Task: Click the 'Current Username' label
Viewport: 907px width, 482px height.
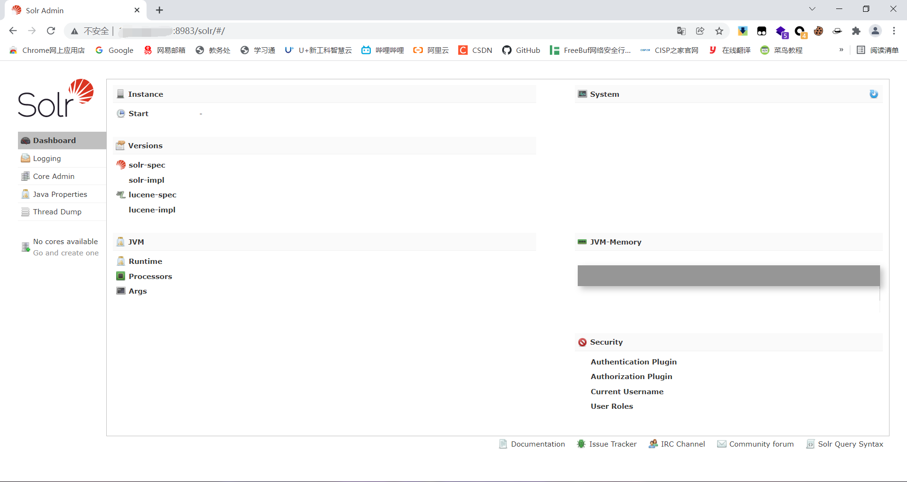Action: pyautogui.click(x=627, y=391)
